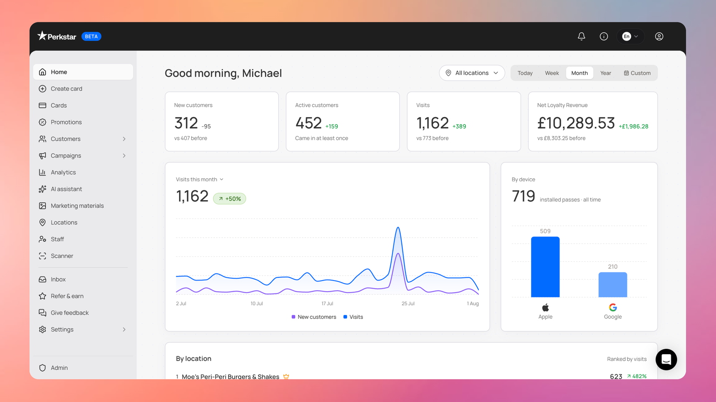Screen dimensions: 716x402
Task: Open the New customers stat card
Action: 222,121
